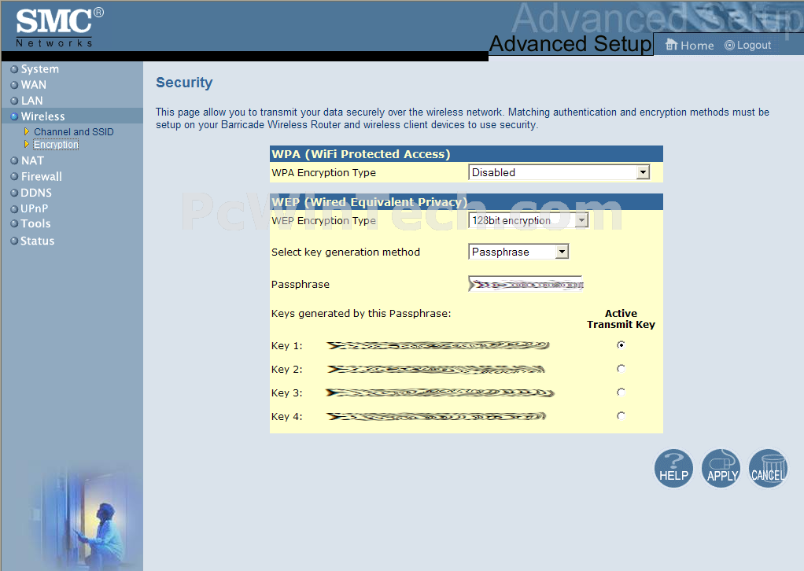Go to the Encryption page
The image size is (804, 571).
pos(56,145)
